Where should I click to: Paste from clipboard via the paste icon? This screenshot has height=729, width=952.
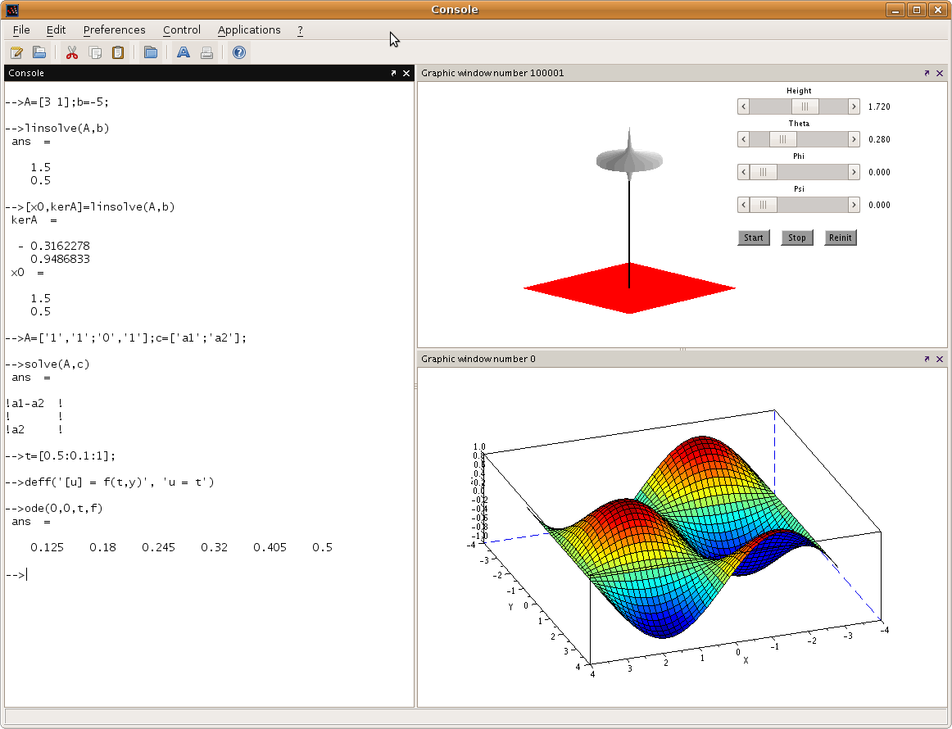point(117,52)
